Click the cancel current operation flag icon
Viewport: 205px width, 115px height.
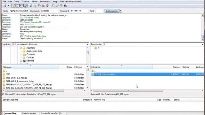coord(39,6)
